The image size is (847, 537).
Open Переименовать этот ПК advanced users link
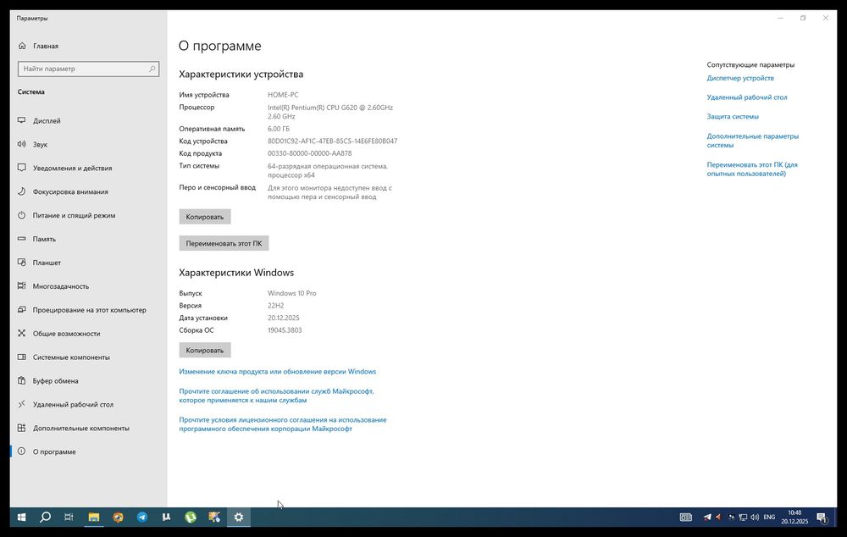pyautogui.click(x=752, y=169)
